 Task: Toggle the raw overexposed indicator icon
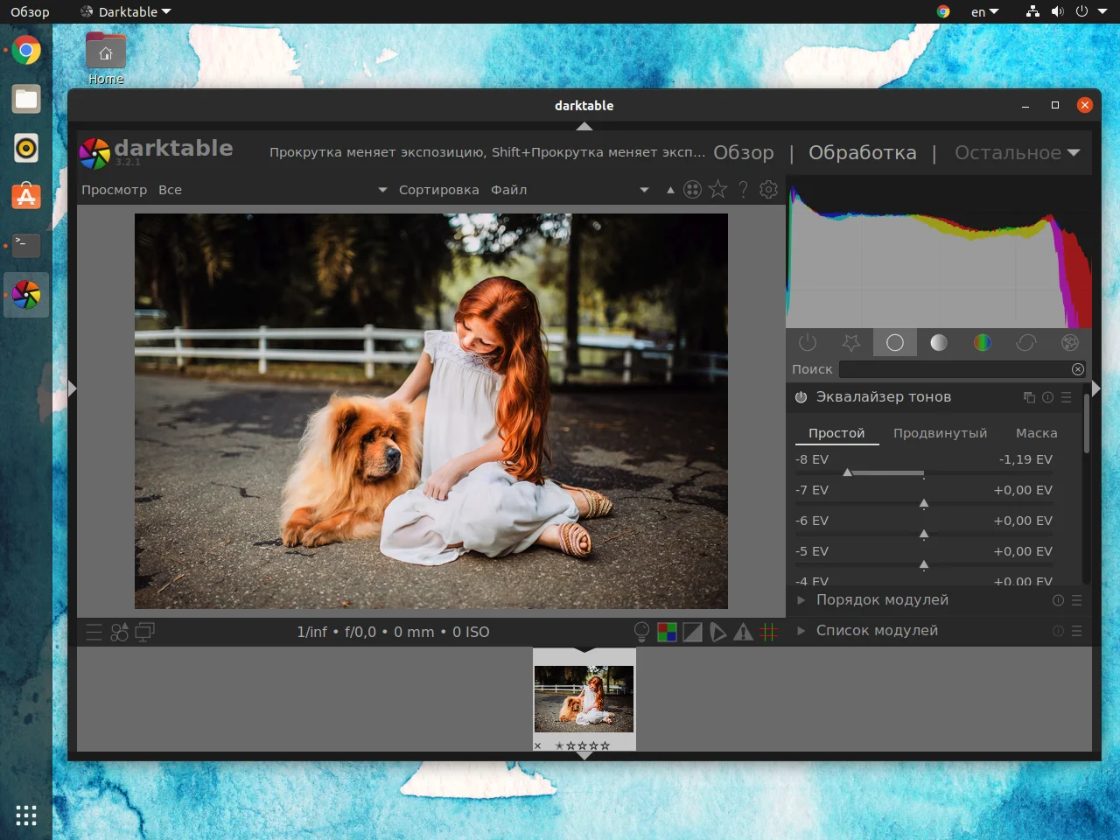point(667,632)
